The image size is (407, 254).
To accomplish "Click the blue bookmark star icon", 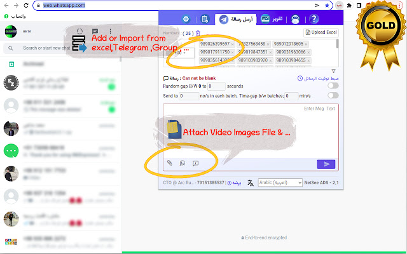I will pyautogui.click(x=327, y=6).
